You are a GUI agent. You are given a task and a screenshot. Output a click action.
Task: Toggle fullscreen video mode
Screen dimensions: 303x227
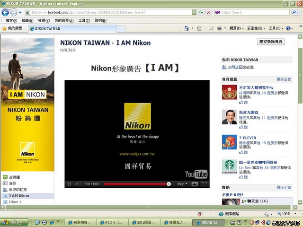tap(205, 184)
